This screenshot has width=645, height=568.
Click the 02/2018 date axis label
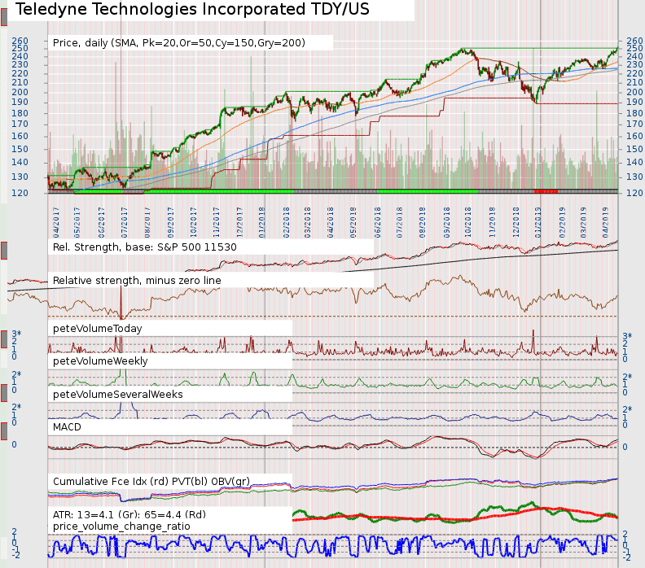pyautogui.click(x=287, y=222)
